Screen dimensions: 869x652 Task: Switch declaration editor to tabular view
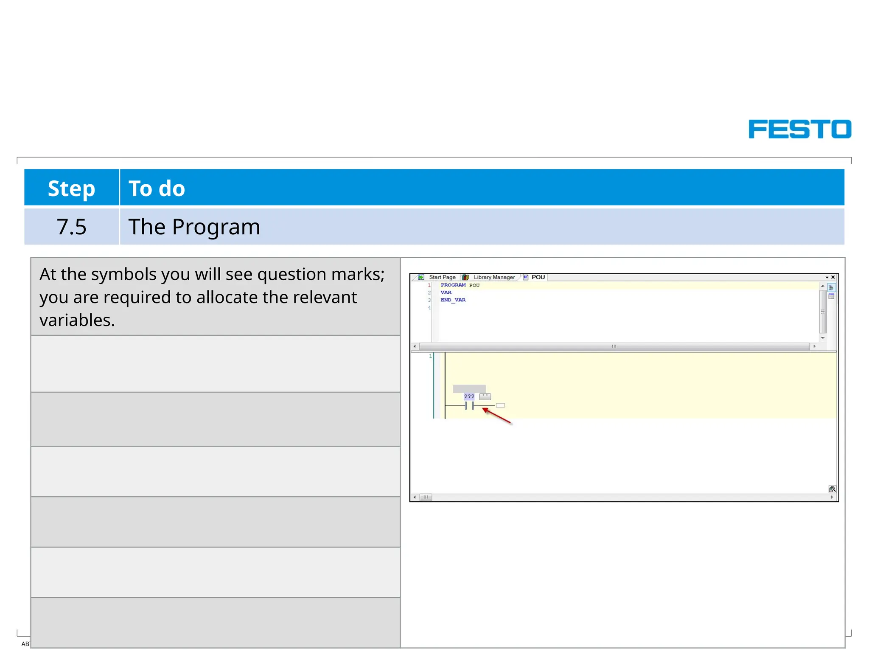(x=831, y=297)
